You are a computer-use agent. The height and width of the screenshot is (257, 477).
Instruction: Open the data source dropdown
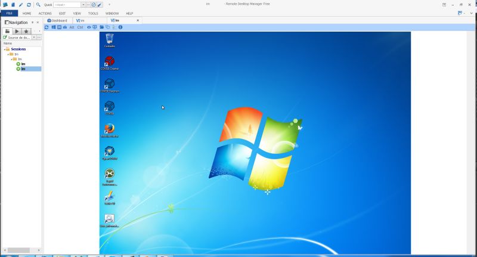tap(34, 38)
